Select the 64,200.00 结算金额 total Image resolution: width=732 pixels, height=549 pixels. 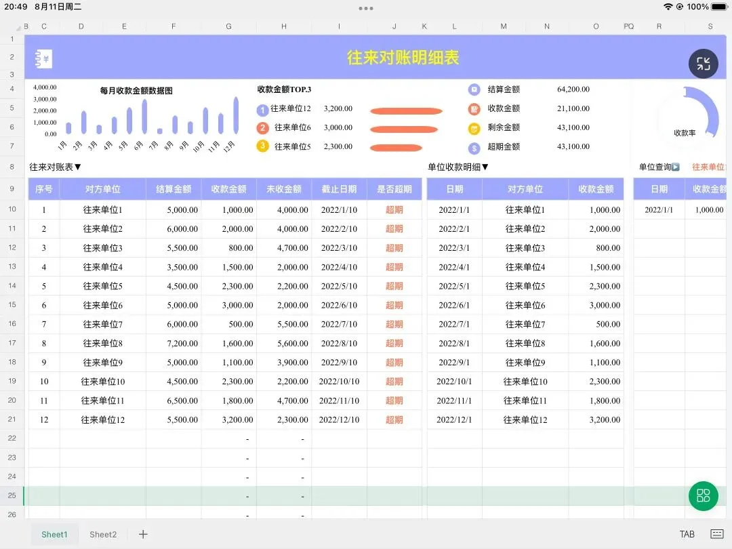[x=573, y=89]
